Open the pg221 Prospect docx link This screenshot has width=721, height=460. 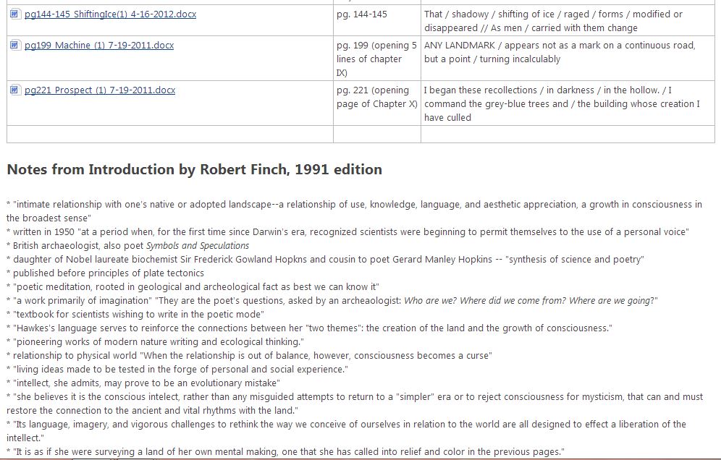(x=100, y=90)
